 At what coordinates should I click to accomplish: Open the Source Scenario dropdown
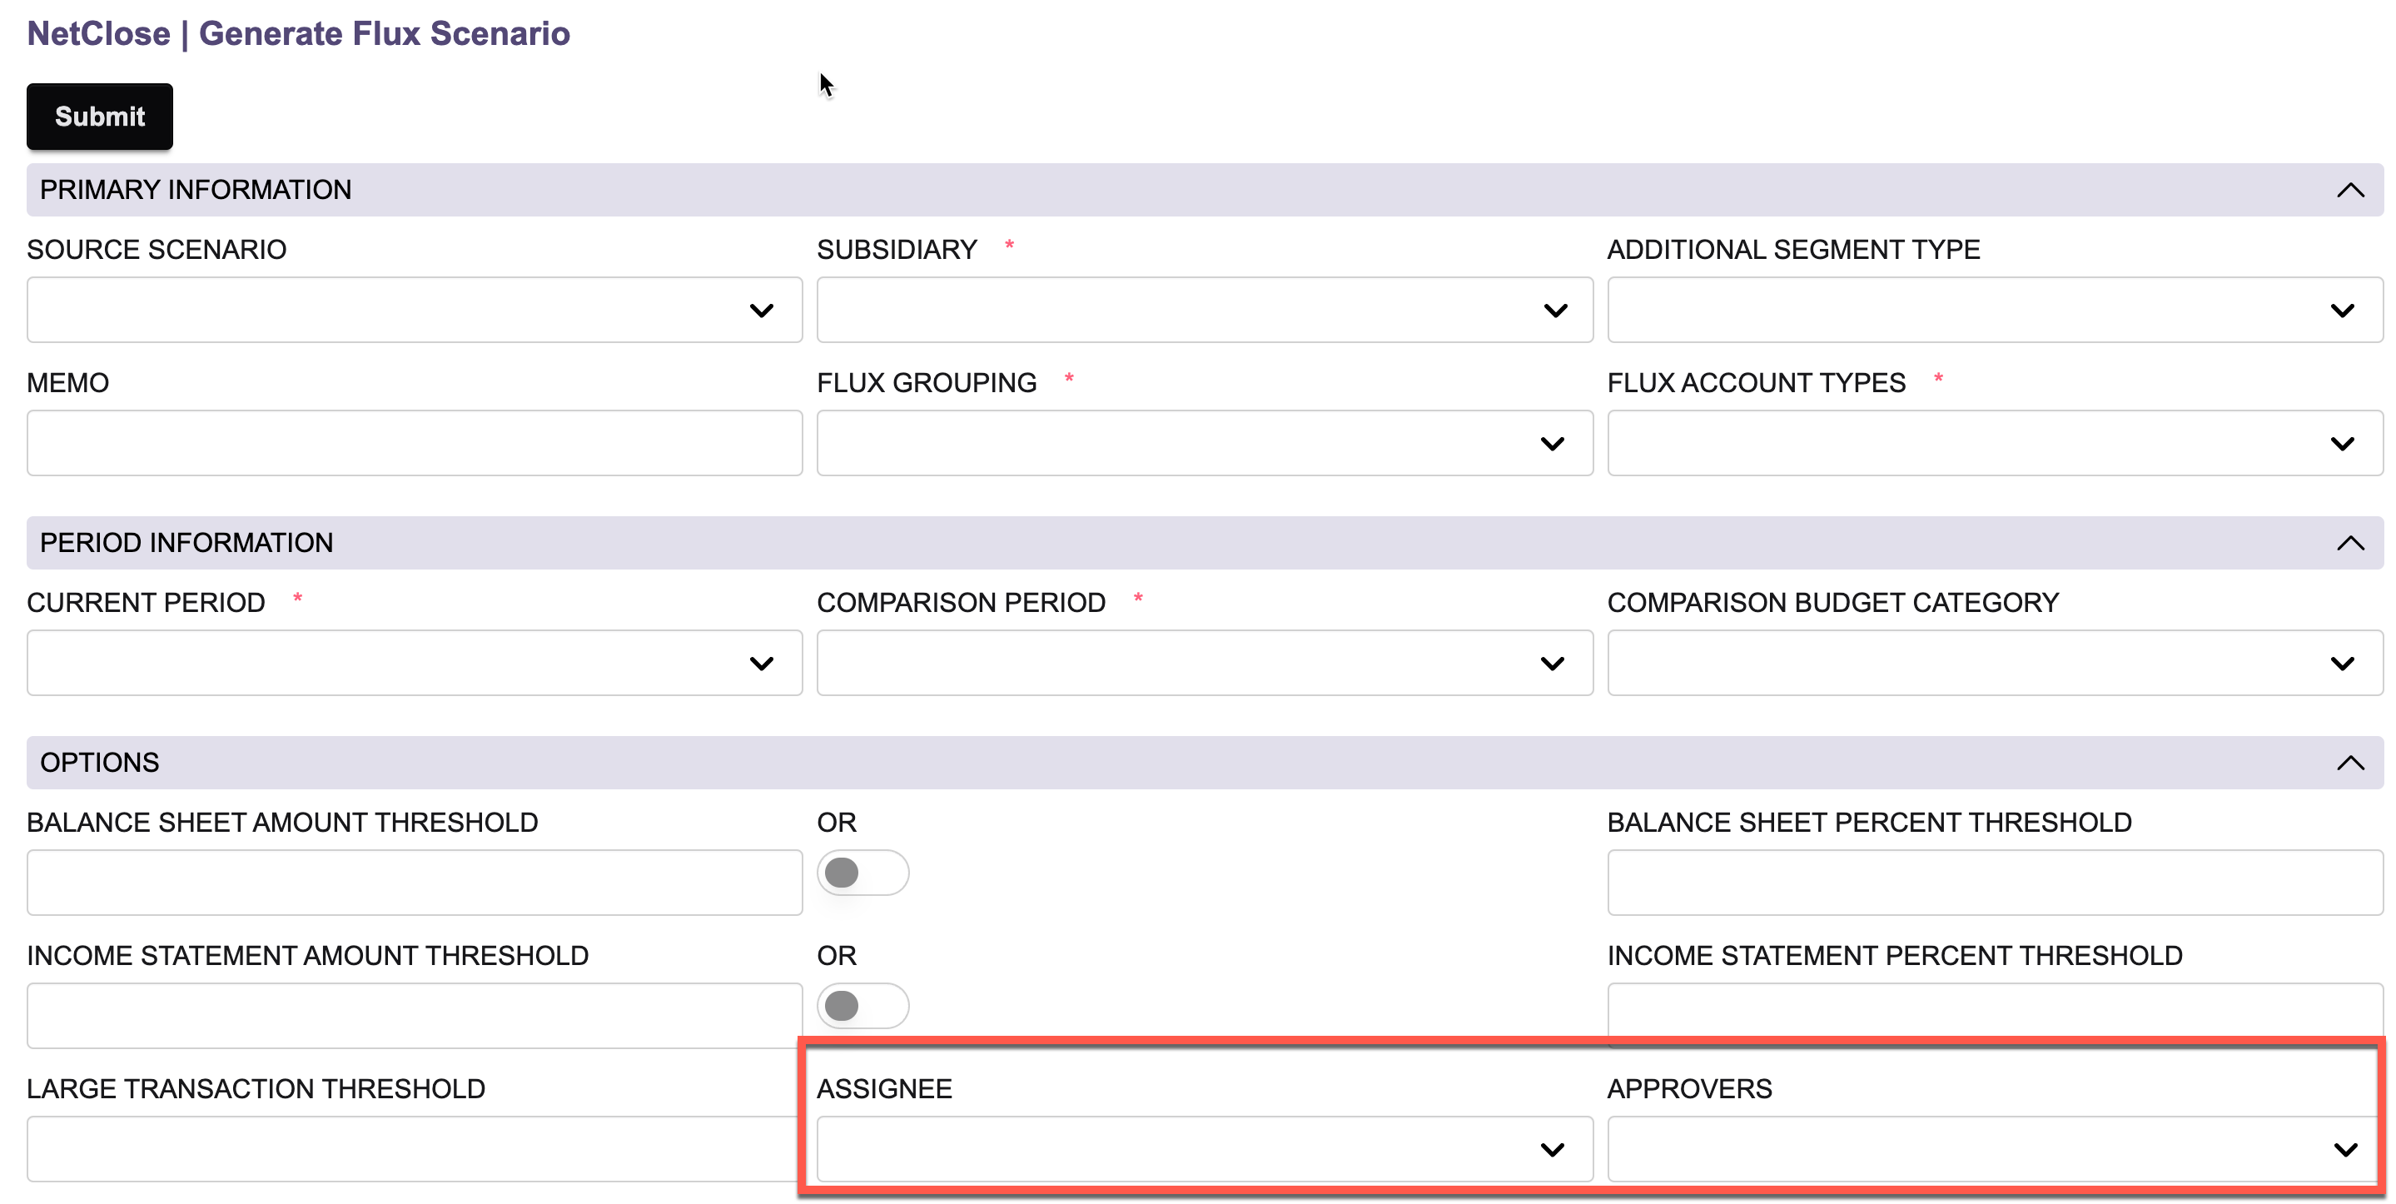pos(414,310)
